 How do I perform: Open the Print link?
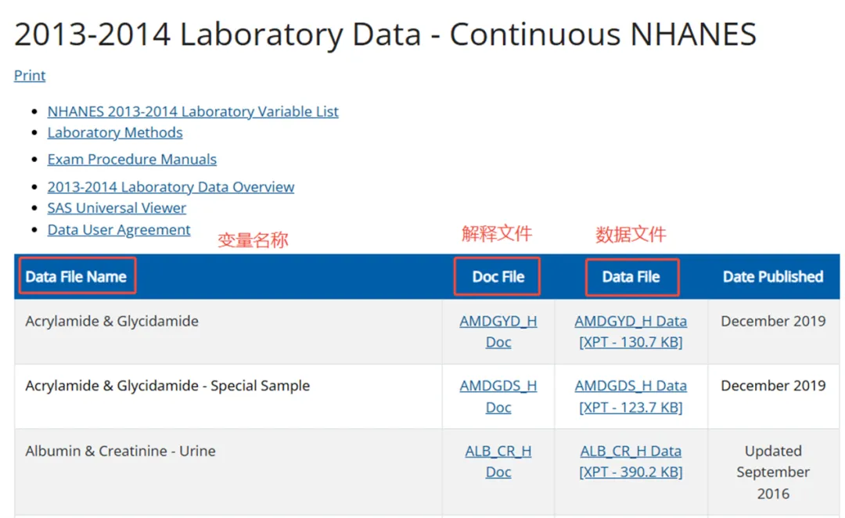point(30,75)
